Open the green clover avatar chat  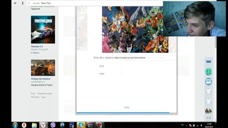click(208, 72)
